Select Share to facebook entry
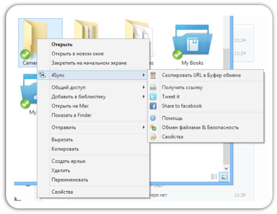Image resolution: width=277 pixels, height=214 pixels. tap(182, 106)
